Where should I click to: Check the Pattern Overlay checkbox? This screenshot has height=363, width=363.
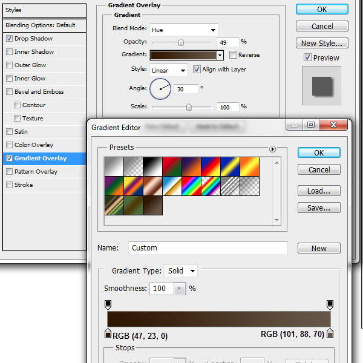(9, 172)
